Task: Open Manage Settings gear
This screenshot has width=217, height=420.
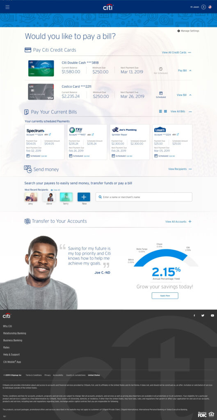Action: [x=179, y=31]
